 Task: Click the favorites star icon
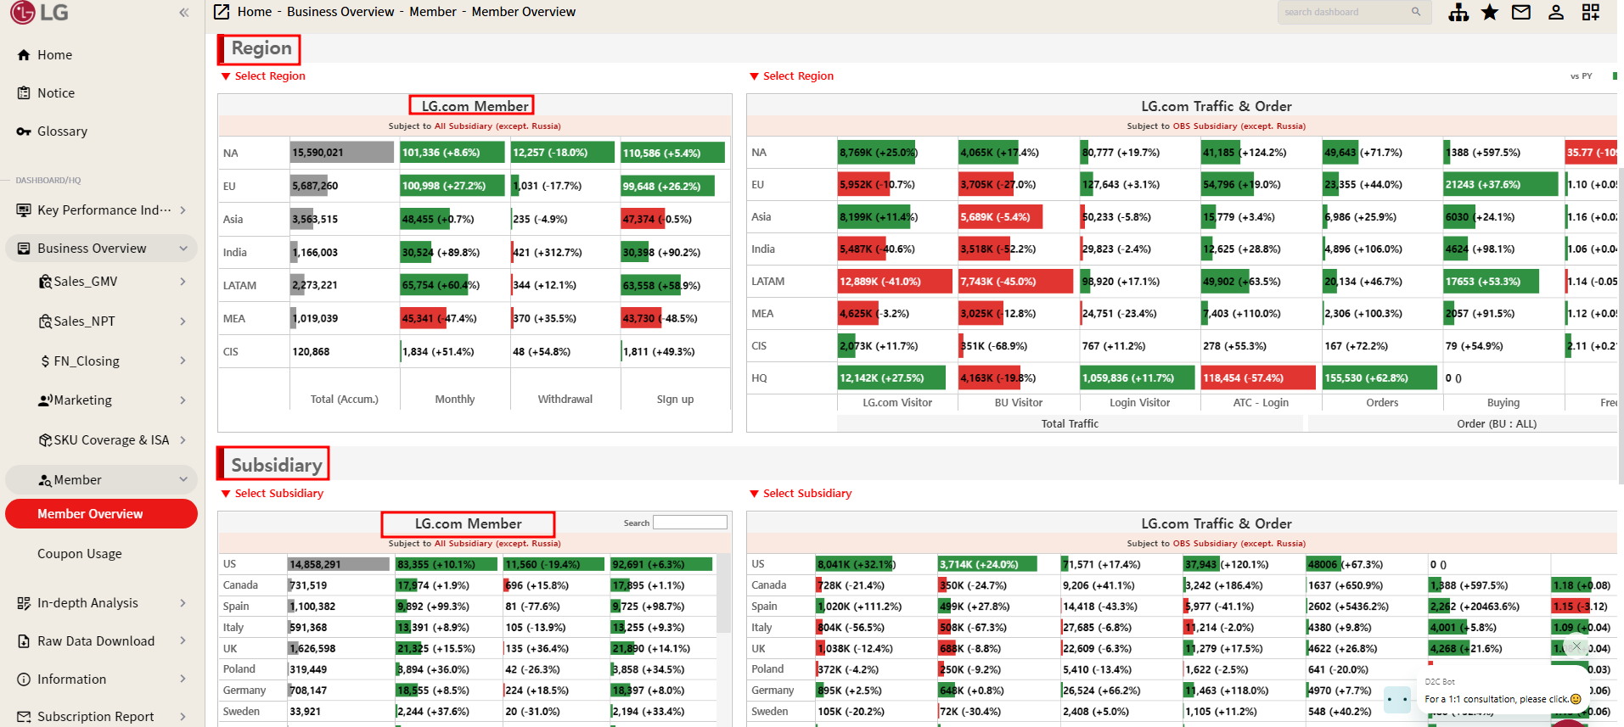click(1490, 13)
